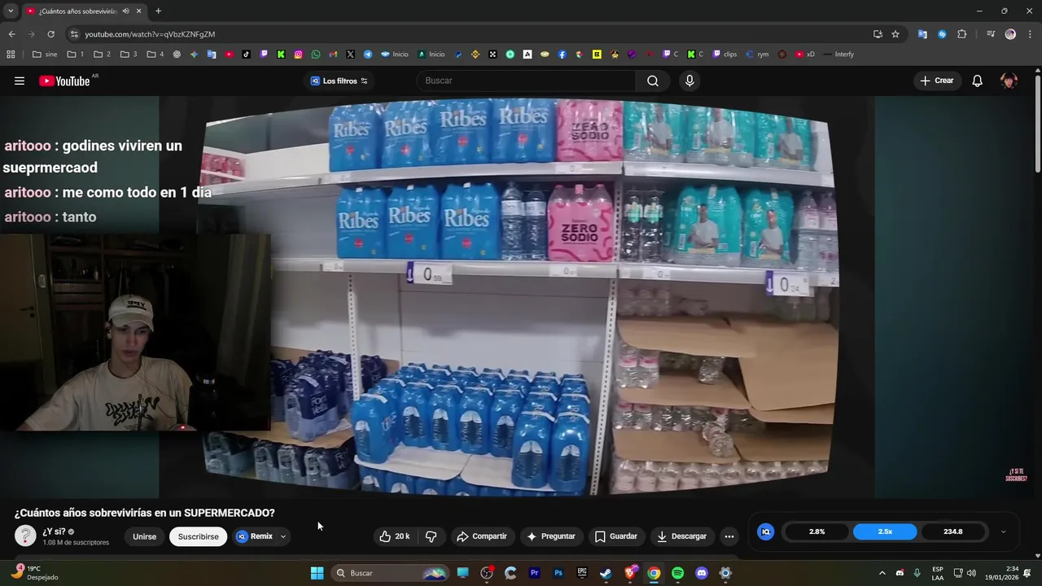Open the Extensions puzzle icon in Chrome
Image resolution: width=1042 pixels, height=586 pixels.
pos(962,34)
